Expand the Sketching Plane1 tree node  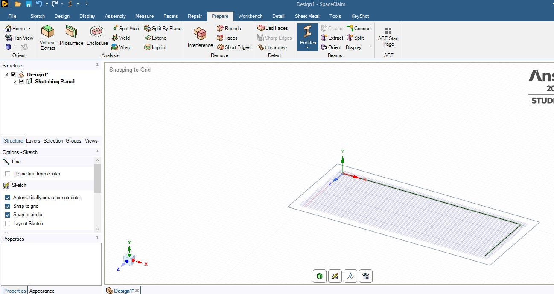click(x=15, y=81)
